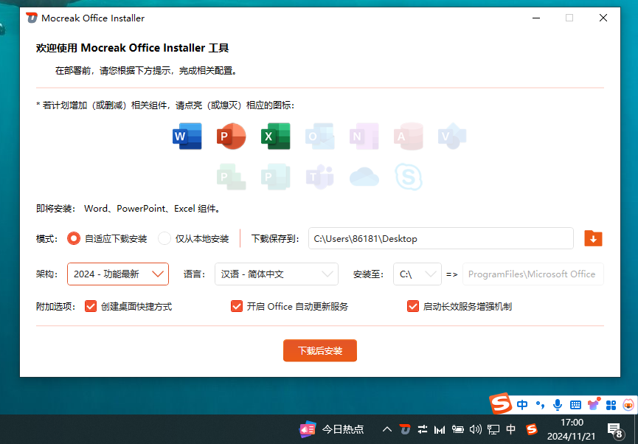The width and height of the screenshot is (638, 444).
Task: Open the 架构 dropdown showing 2024 - 功能最新
Action: [118, 274]
